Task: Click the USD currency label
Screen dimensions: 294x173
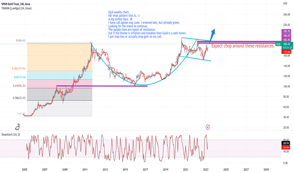Action: pyautogui.click(x=285, y=3)
